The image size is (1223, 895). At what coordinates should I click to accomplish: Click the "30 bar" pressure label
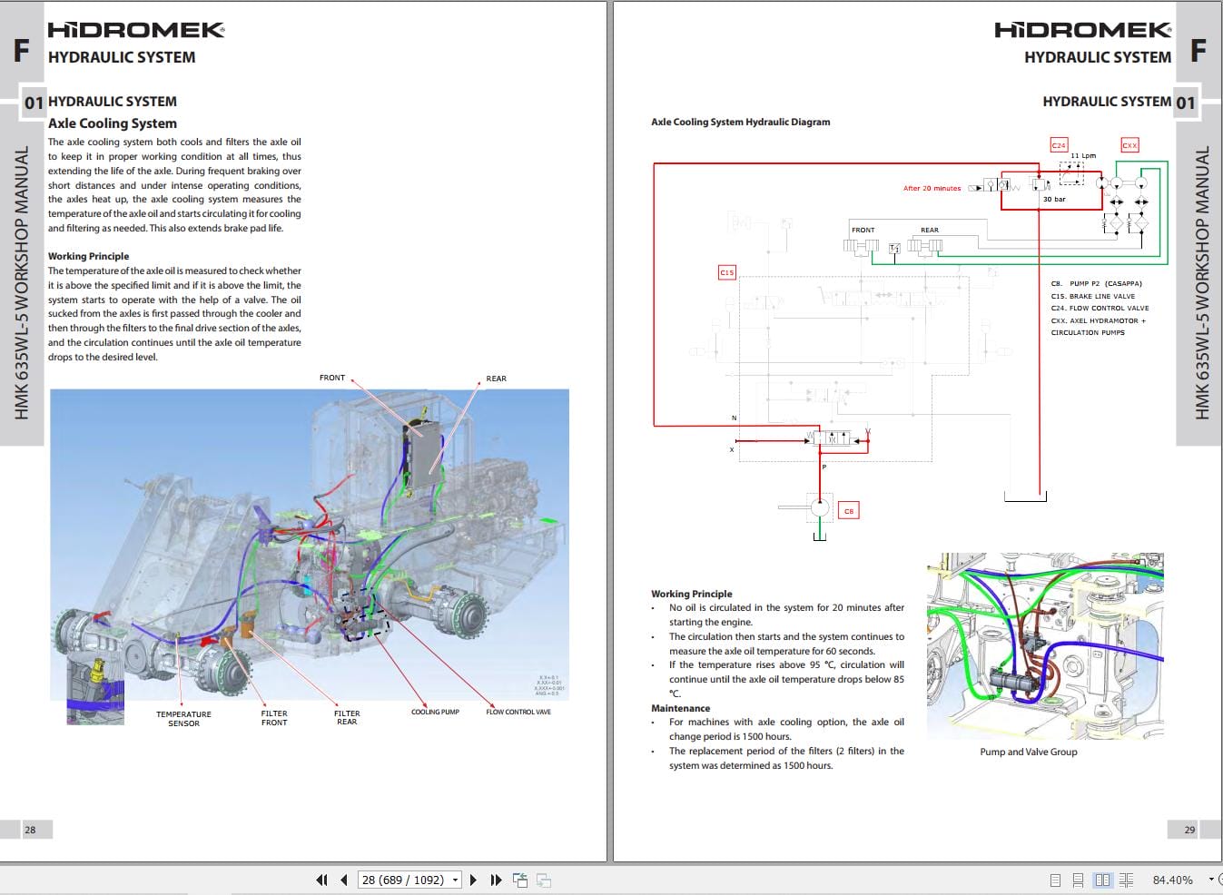point(1054,200)
